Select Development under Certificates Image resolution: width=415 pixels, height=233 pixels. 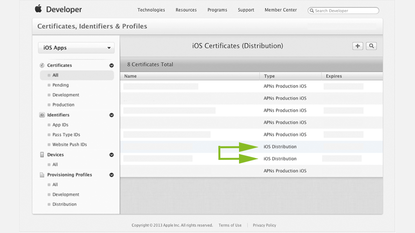click(x=66, y=95)
